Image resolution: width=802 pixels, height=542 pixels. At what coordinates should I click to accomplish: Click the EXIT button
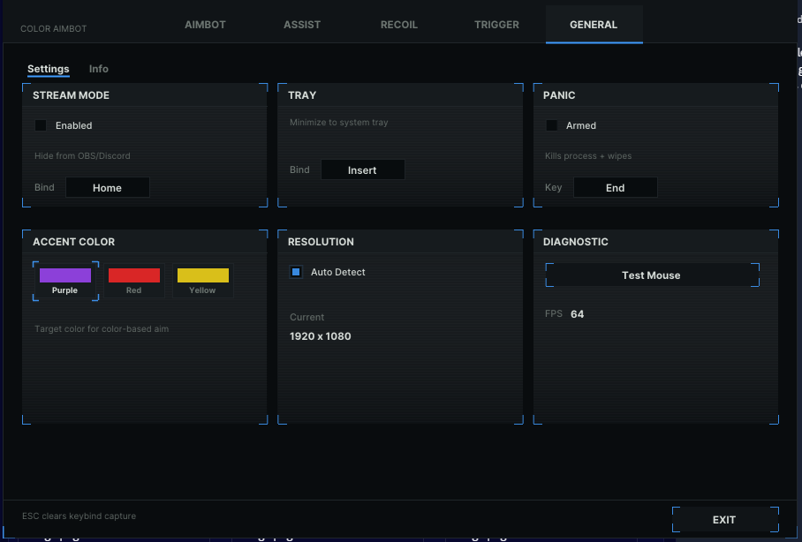(x=725, y=520)
